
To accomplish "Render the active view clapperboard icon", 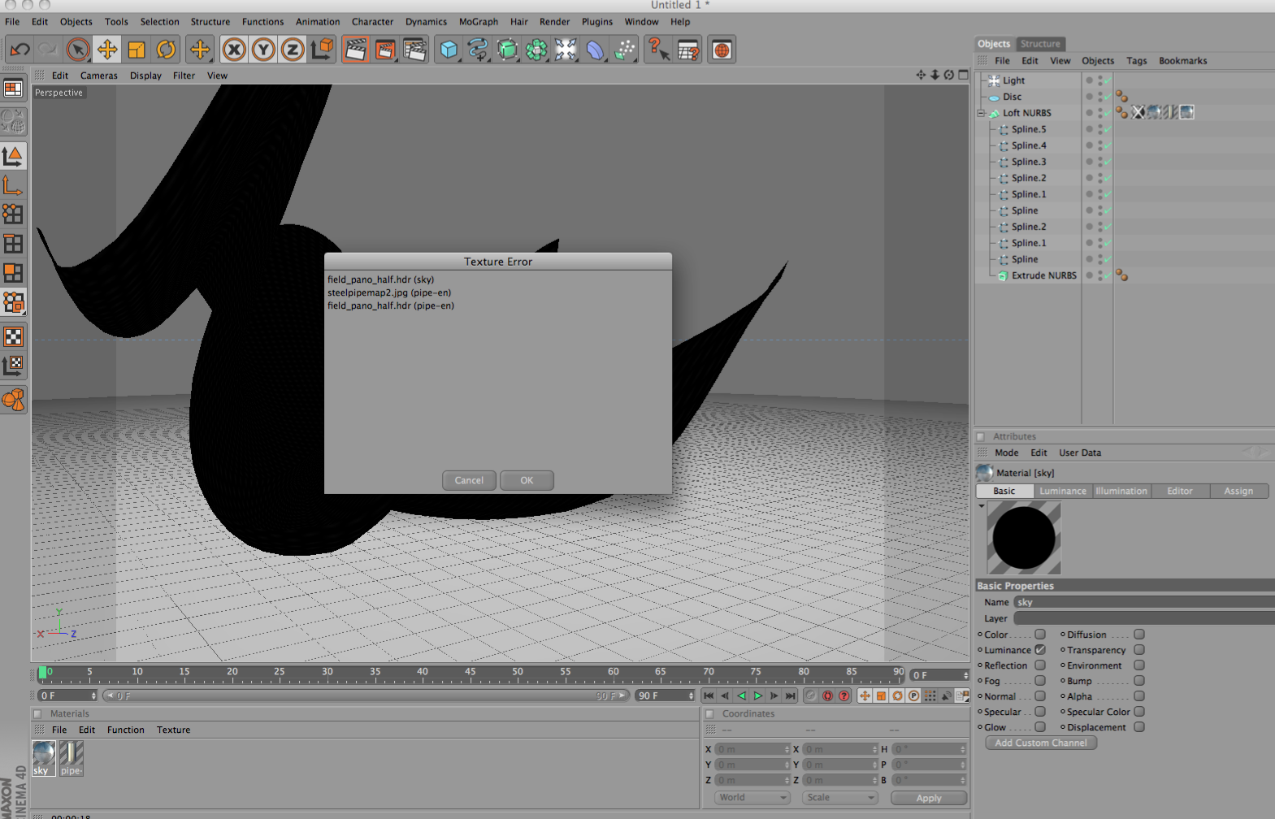I will click(356, 50).
